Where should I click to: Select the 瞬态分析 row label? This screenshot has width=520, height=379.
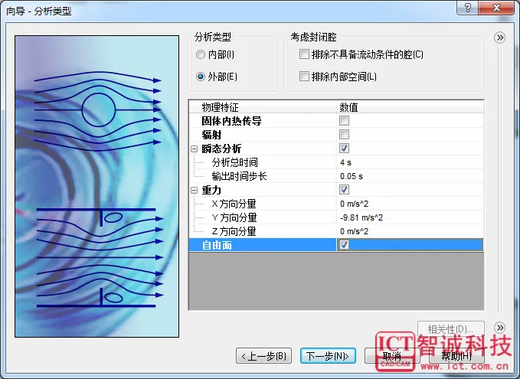[221, 149]
